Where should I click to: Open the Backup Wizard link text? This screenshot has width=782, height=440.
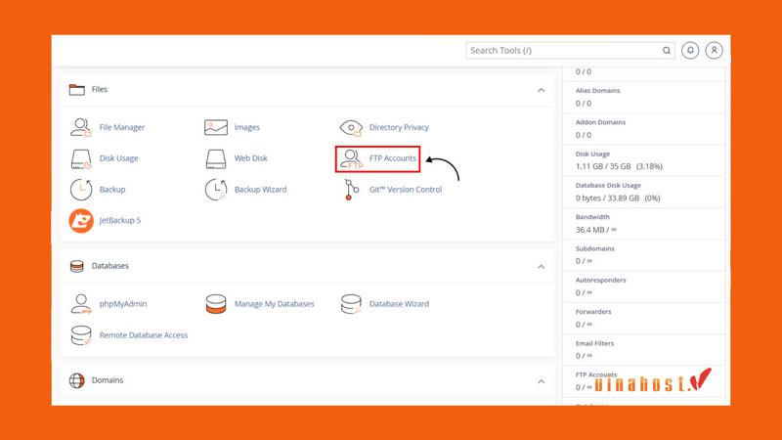pyautogui.click(x=260, y=190)
